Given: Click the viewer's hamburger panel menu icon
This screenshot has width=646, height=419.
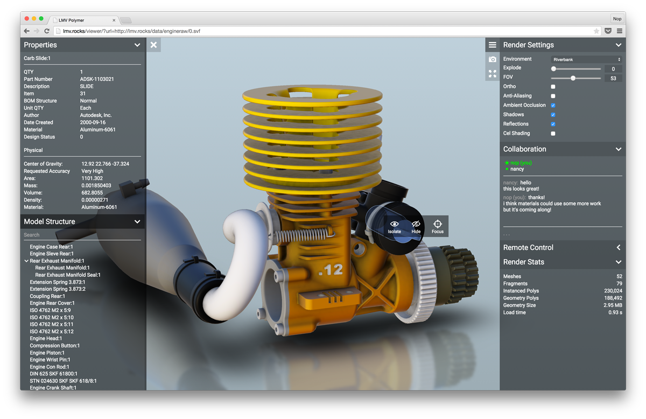Looking at the screenshot, I should [x=493, y=45].
